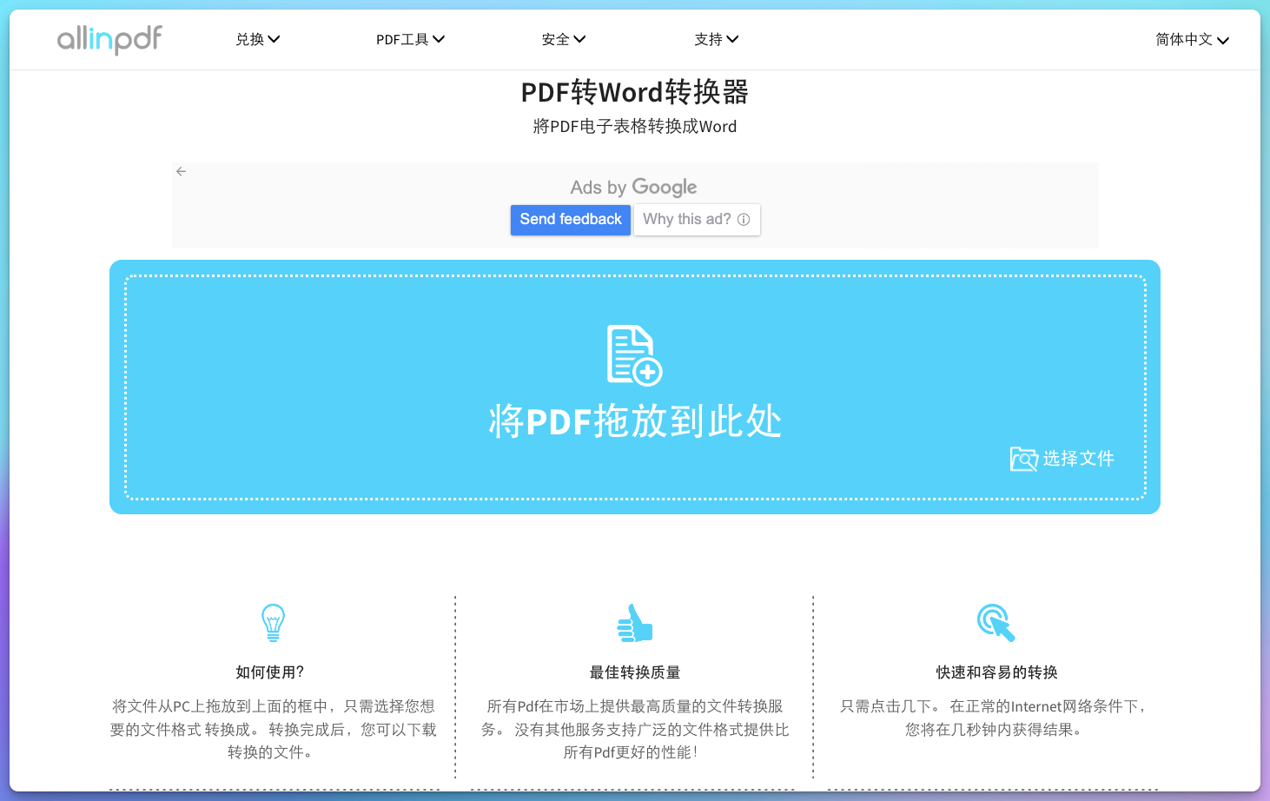Viewport: 1270px width, 801px height.
Task: Open the PDF工具 dropdown
Action: click(410, 38)
